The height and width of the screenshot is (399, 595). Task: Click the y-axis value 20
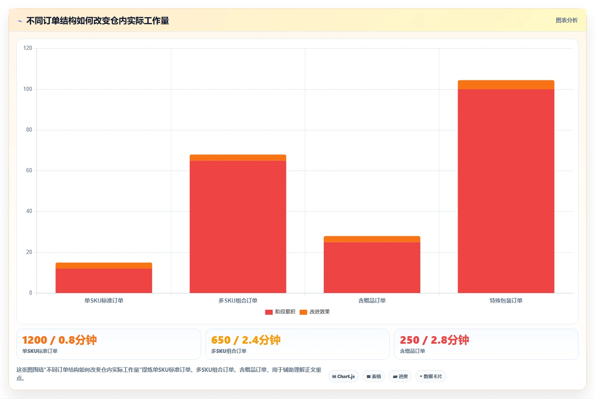(29, 252)
